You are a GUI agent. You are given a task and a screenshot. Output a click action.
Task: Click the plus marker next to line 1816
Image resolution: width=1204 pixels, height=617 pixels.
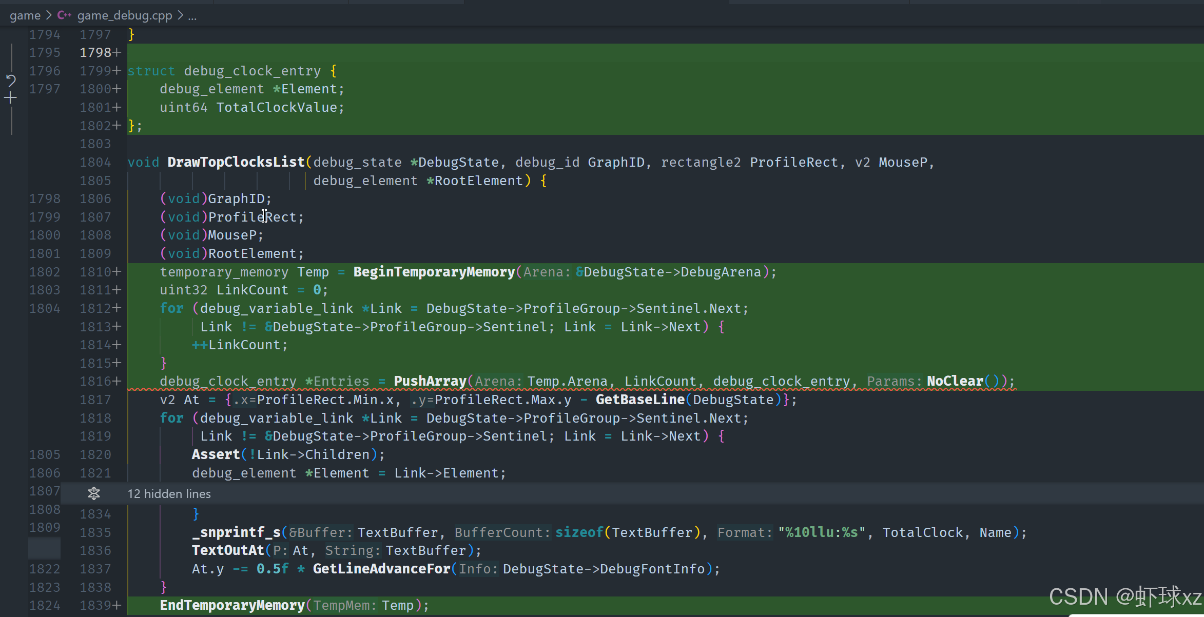117,382
